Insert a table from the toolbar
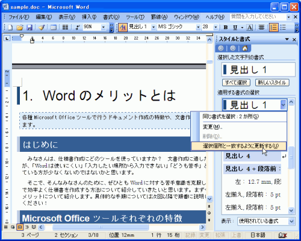 point(54,27)
